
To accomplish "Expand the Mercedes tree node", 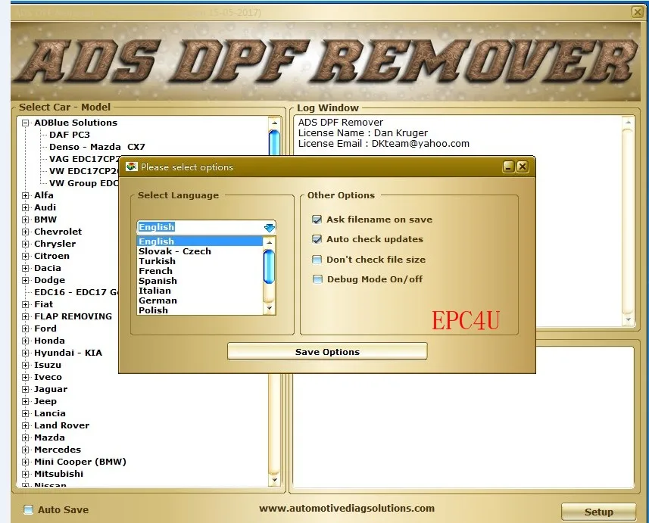I will 26,450.
